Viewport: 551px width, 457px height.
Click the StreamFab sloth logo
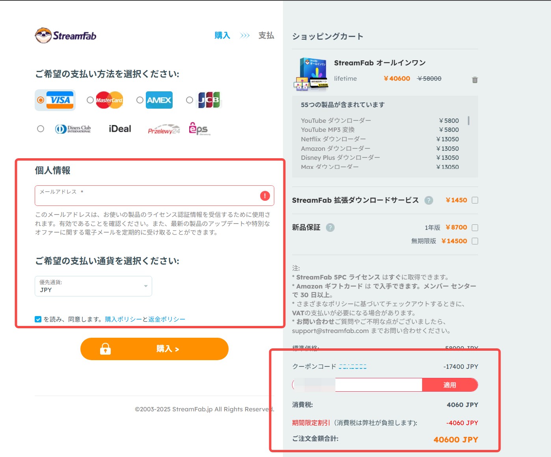coord(65,35)
